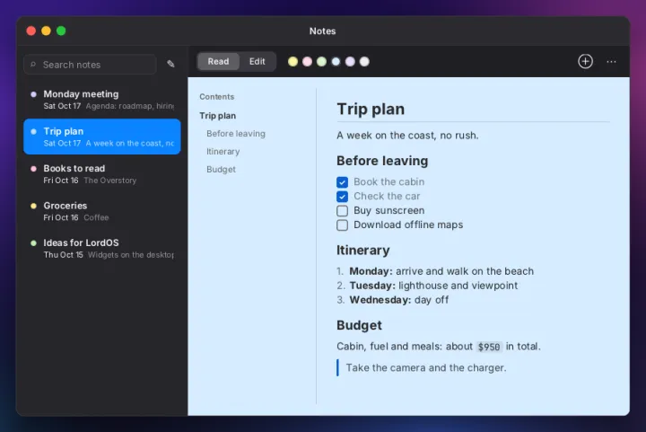Click the purple dot beside Monday meeting
The image size is (646, 432).
(x=33, y=94)
